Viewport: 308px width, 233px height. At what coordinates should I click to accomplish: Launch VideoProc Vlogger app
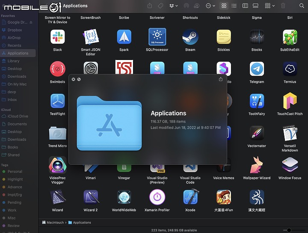click(57, 165)
